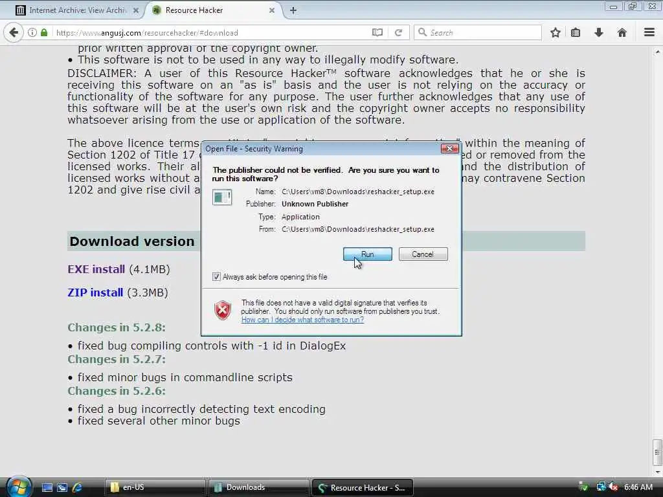
Task: Click 'fixed several other minor bugs' text
Action: [159, 421]
